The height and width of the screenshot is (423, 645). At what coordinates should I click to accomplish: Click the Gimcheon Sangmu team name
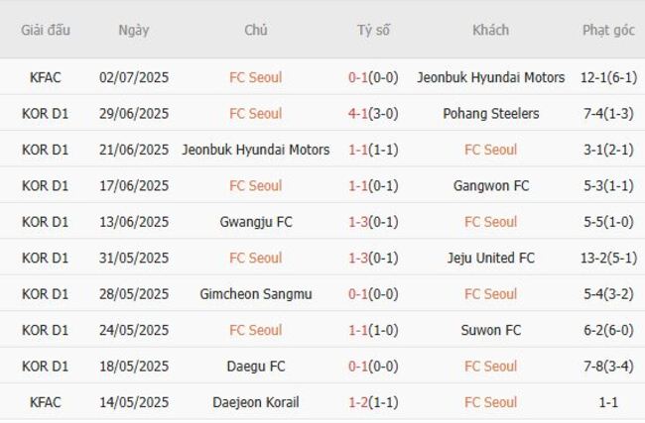(255, 294)
